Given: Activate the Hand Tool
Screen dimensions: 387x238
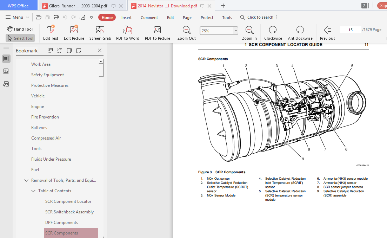Looking at the screenshot, I should click(20, 29).
